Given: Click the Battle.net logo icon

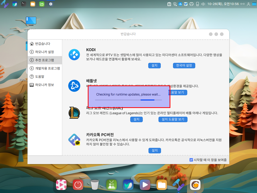Looking at the screenshot, I should tap(74, 86).
